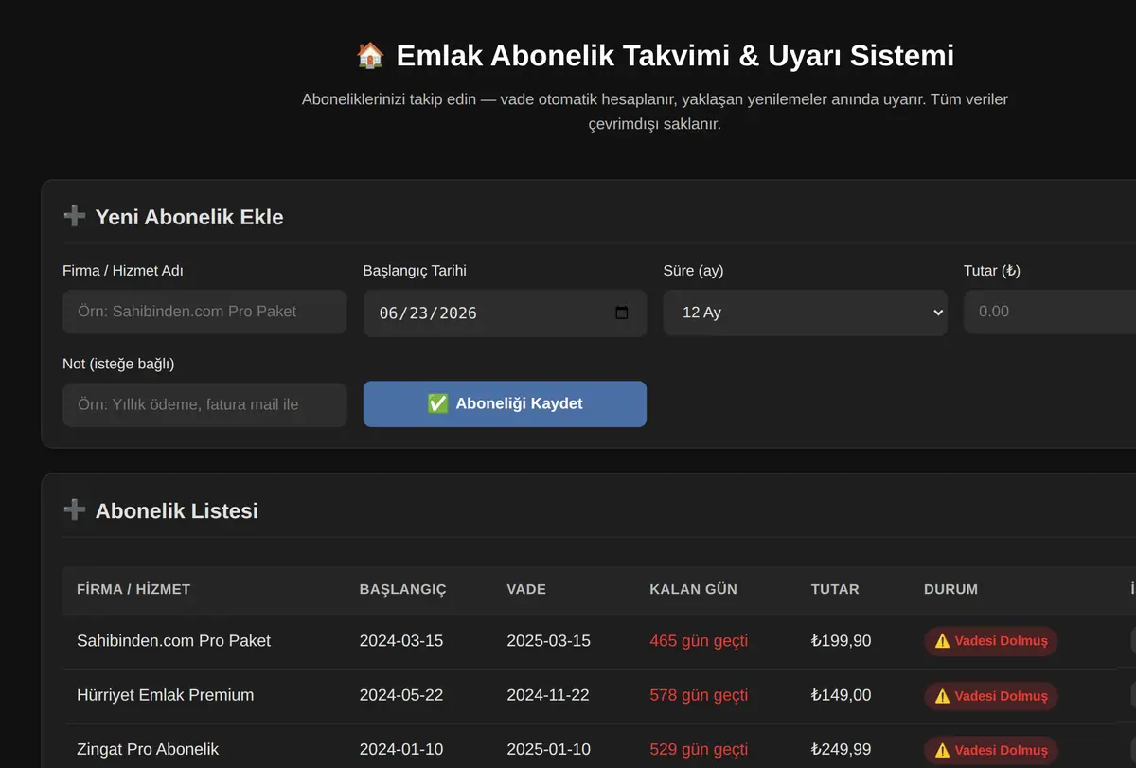Click the DURUM column header
The width and height of the screenshot is (1136, 768).
tap(950, 589)
